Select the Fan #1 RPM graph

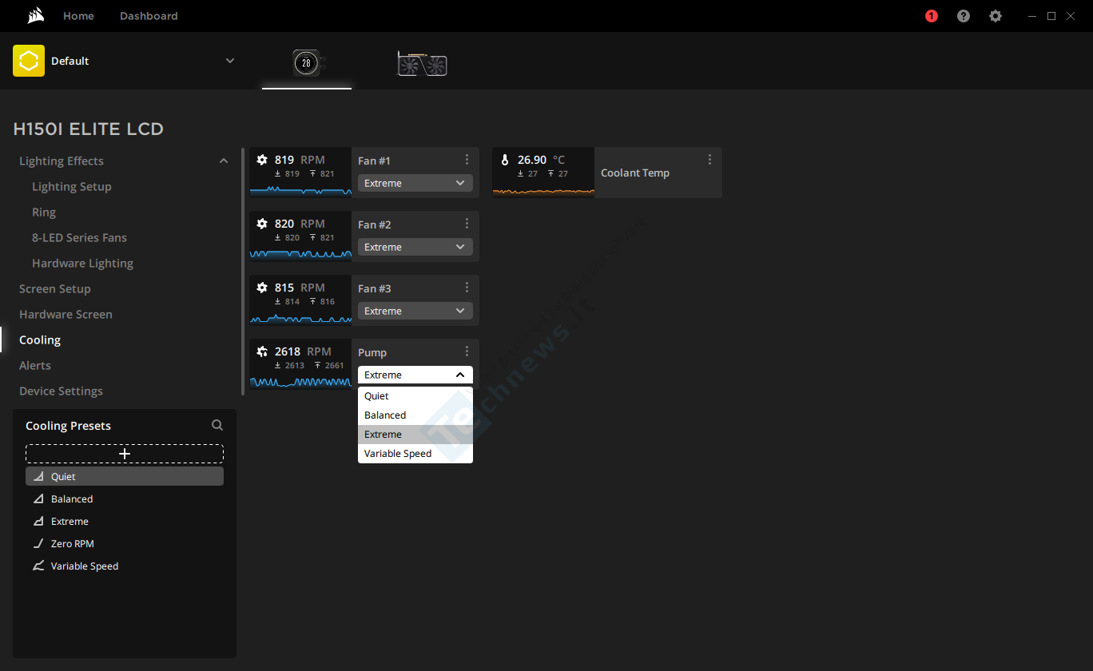coord(300,190)
